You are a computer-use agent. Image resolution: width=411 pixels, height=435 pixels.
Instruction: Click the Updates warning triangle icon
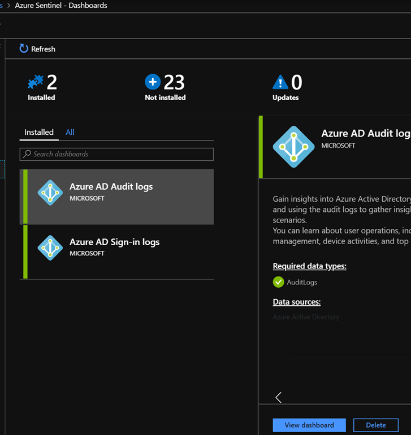(280, 83)
